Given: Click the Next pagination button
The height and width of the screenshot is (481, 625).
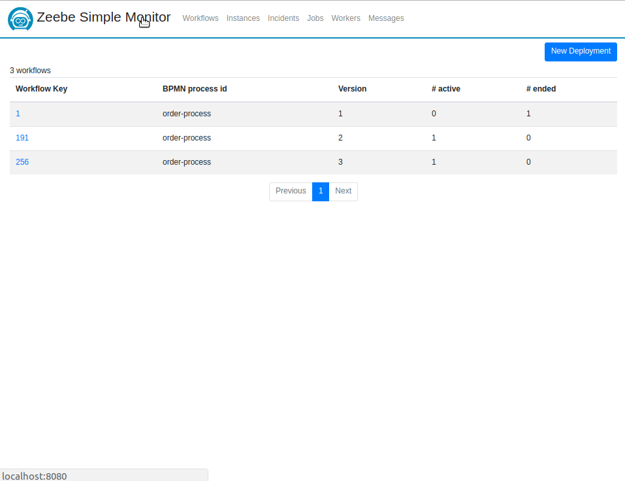Looking at the screenshot, I should pyautogui.click(x=343, y=191).
